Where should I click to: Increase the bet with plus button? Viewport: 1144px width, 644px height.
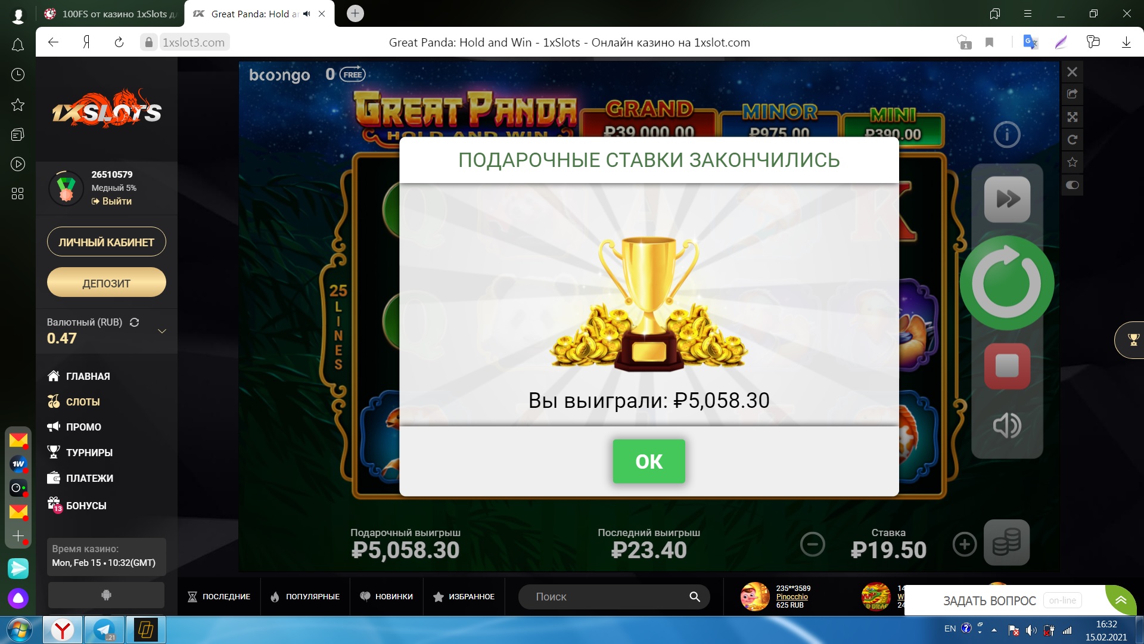coord(965,544)
